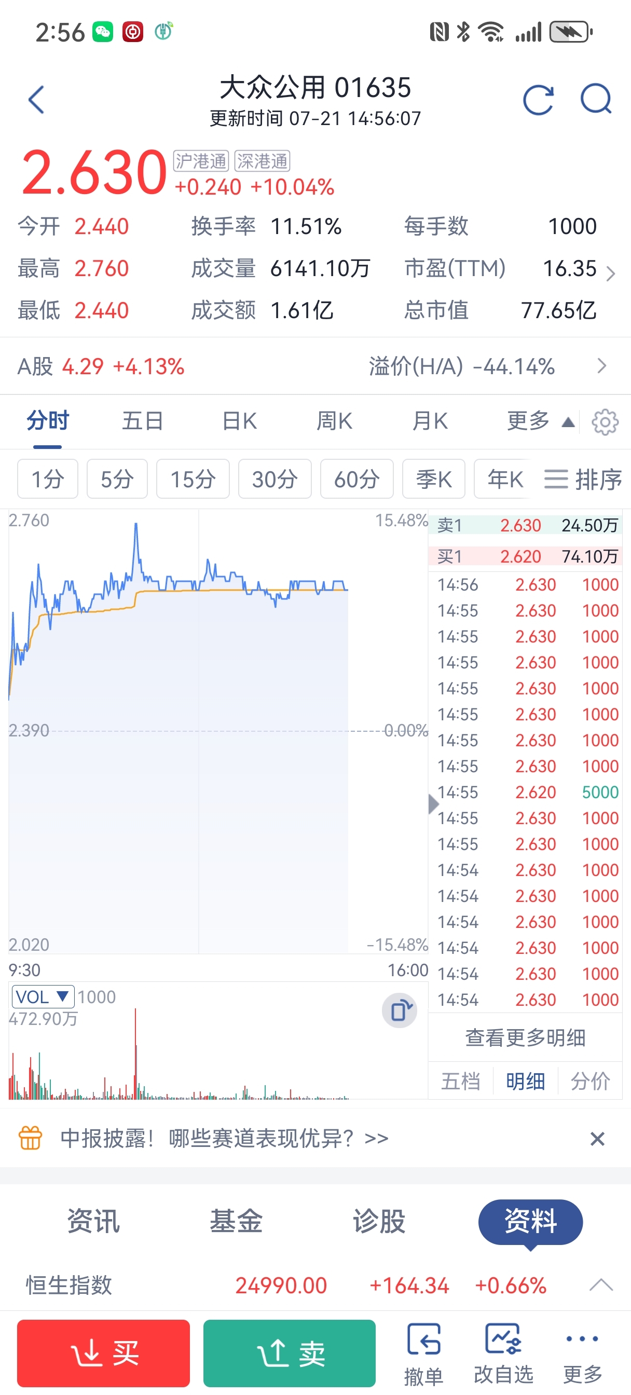Switch order panel to 五档
631x1395 pixels.
[x=460, y=1081]
